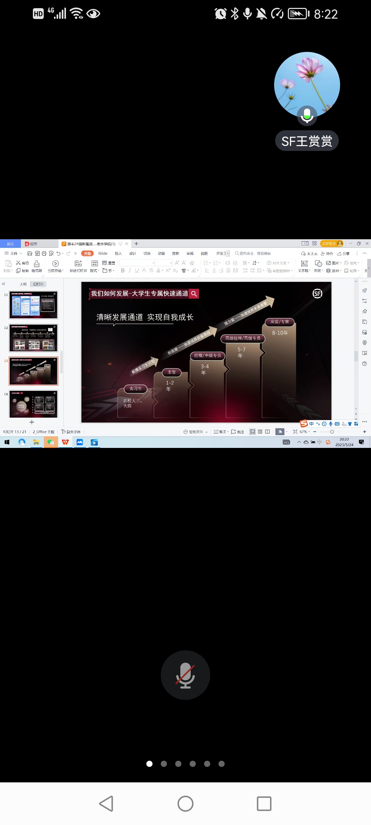
Task: Open the font name combo box
Action: click(137, 263)
